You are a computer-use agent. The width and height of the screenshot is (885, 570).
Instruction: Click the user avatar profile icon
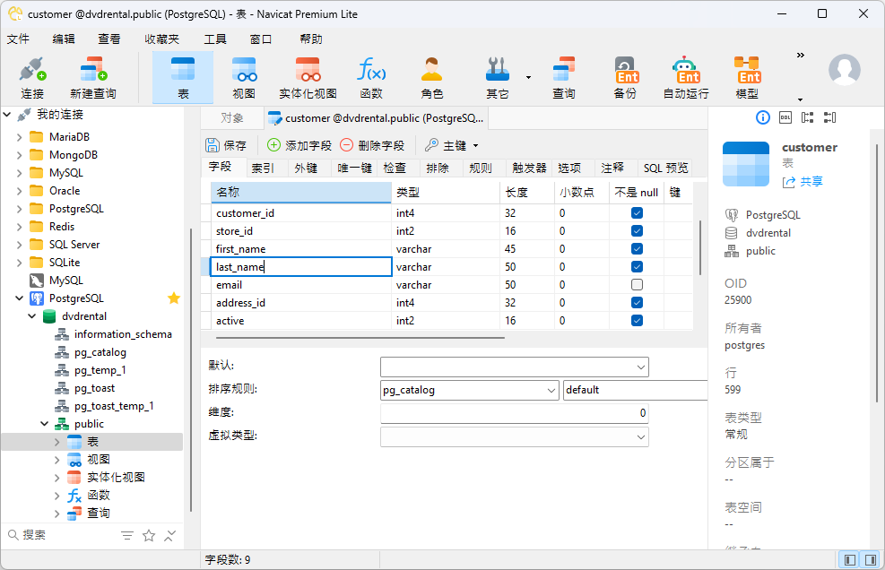click(845, 70)
